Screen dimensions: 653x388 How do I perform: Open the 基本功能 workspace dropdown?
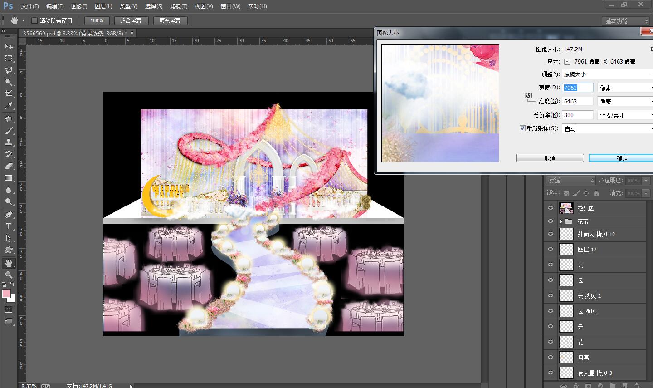coord(627,21)
